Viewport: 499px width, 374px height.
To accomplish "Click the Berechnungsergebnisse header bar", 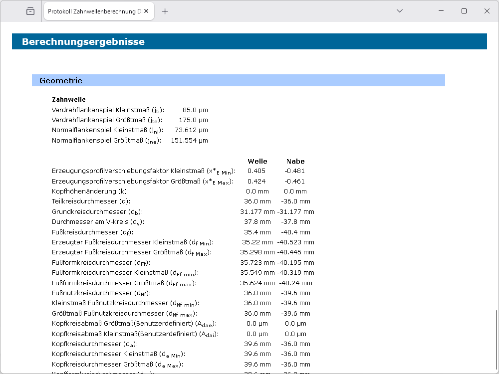I will pos(249,41).
